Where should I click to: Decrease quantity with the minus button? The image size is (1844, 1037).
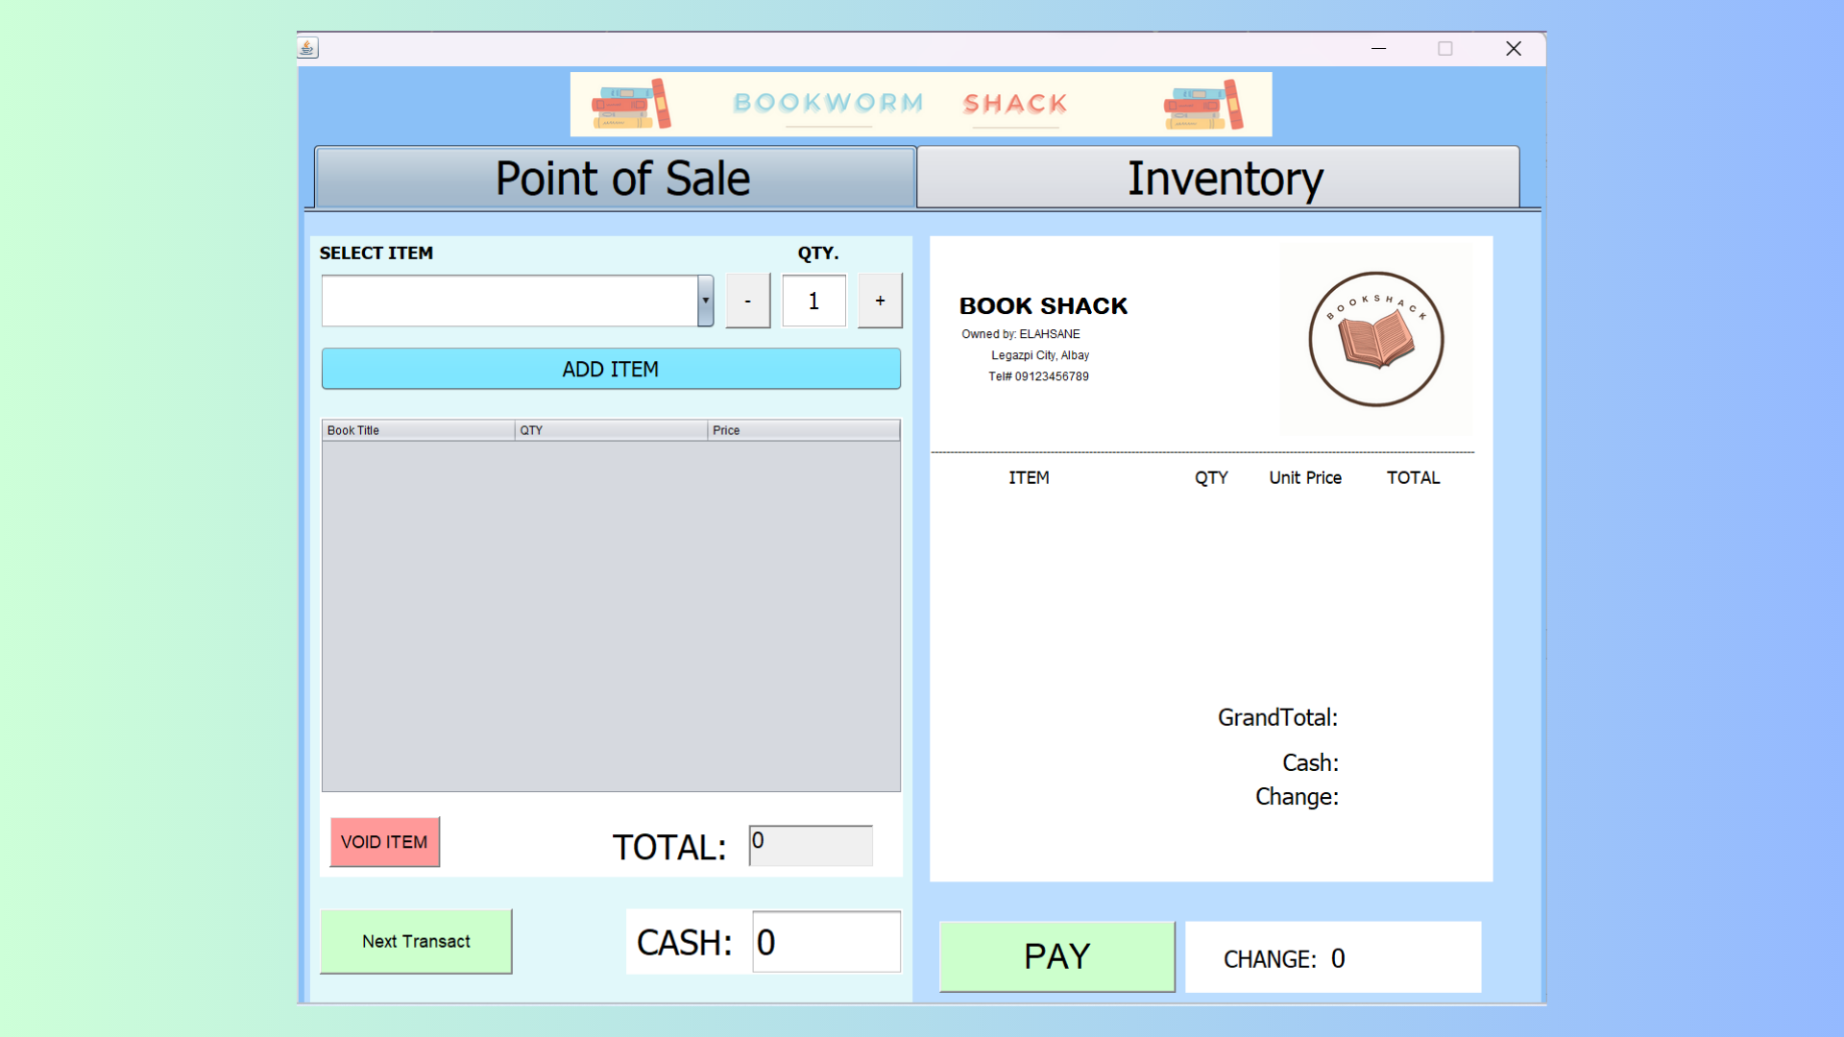[x=747, y=301]
